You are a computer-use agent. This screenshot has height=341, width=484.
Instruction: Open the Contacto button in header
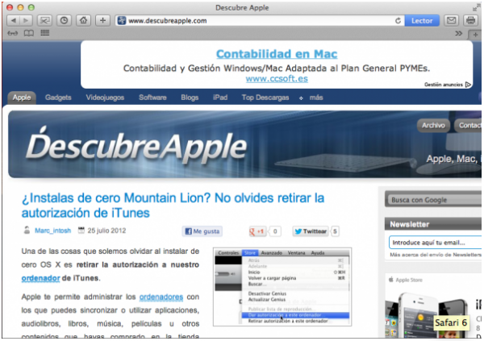coord(468,125)
